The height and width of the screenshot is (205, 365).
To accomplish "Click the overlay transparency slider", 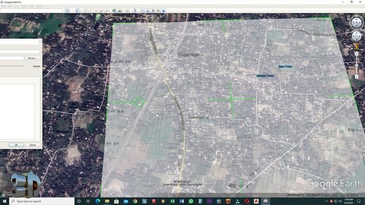I will [x=13, y=66].
